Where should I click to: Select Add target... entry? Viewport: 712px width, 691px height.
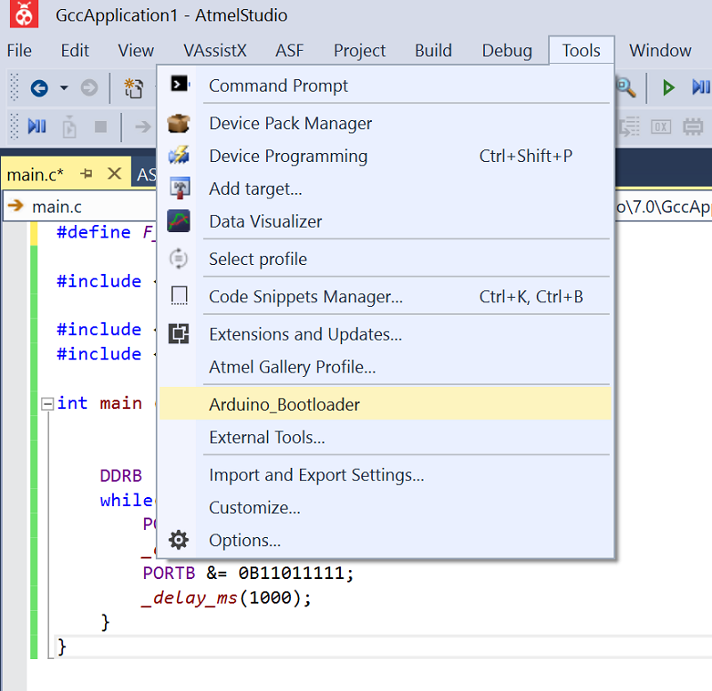tap(385, 189)
